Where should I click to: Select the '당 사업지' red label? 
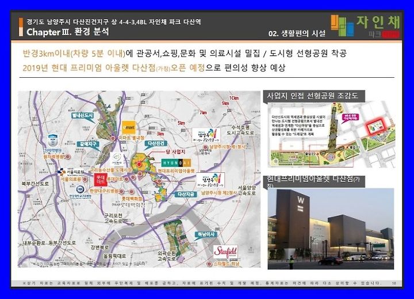pyautogui.click(x=175, y=152)
